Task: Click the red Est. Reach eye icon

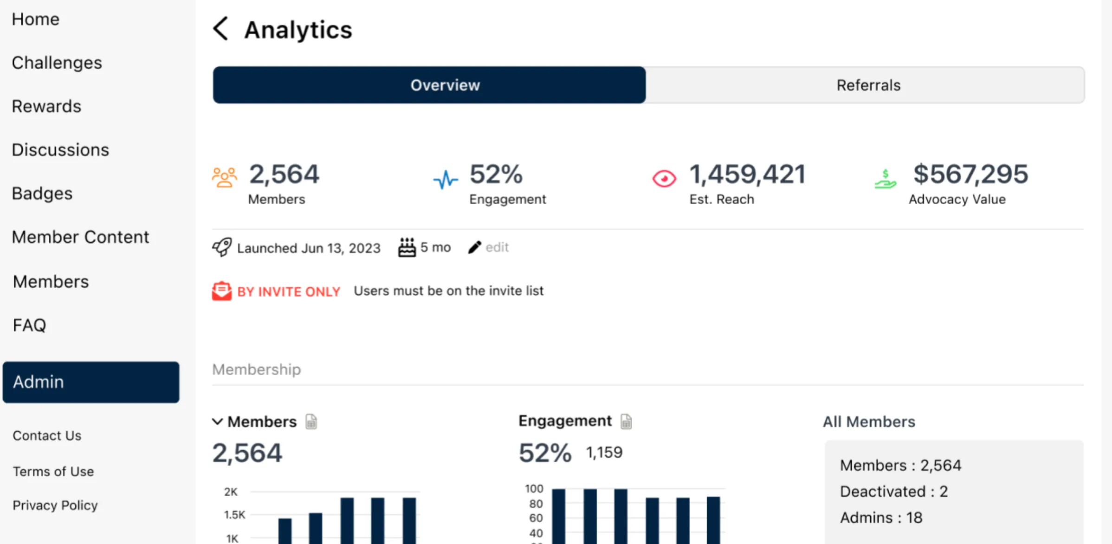Action: pyautogui.click(x=664, y=179)
